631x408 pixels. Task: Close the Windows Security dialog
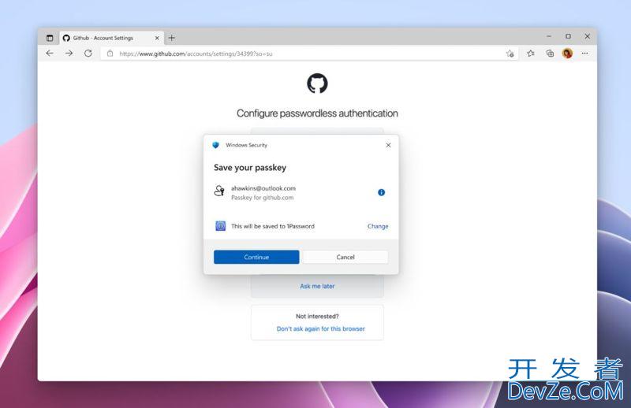pos(388,145)
